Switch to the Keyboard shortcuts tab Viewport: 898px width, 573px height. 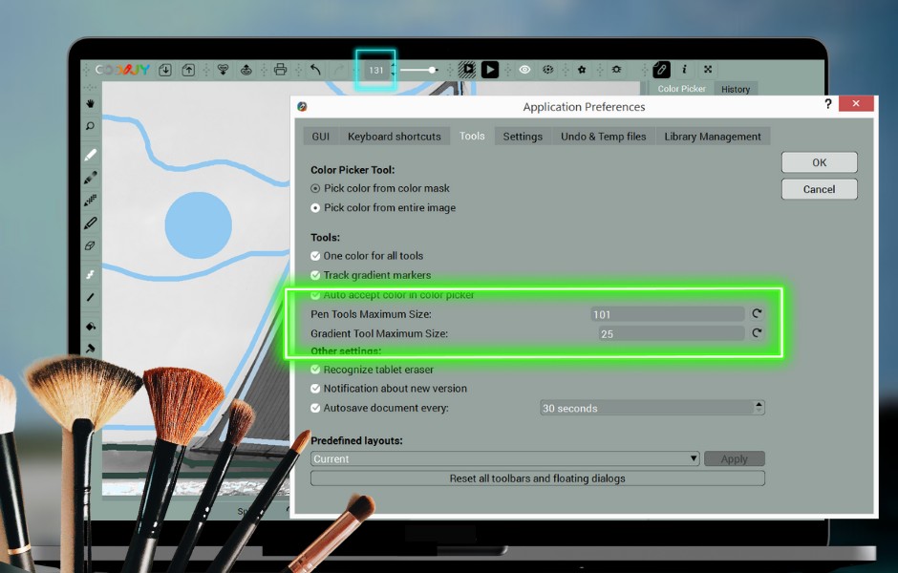(395, 136)
